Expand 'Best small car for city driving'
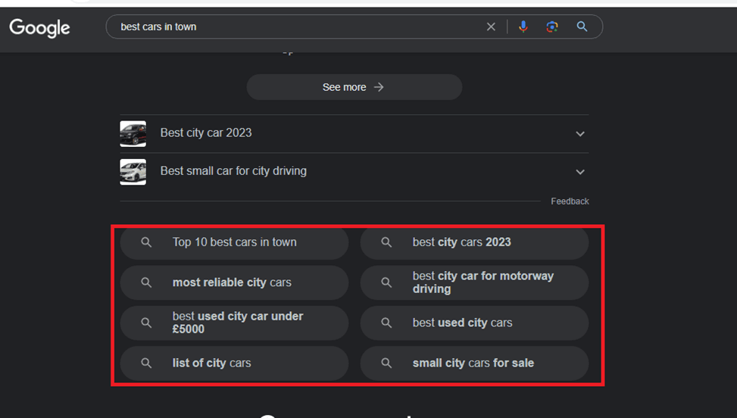Image resolution: width=737 pixels, height=418 pixels. pyautogui.click(x=579, y=172)
